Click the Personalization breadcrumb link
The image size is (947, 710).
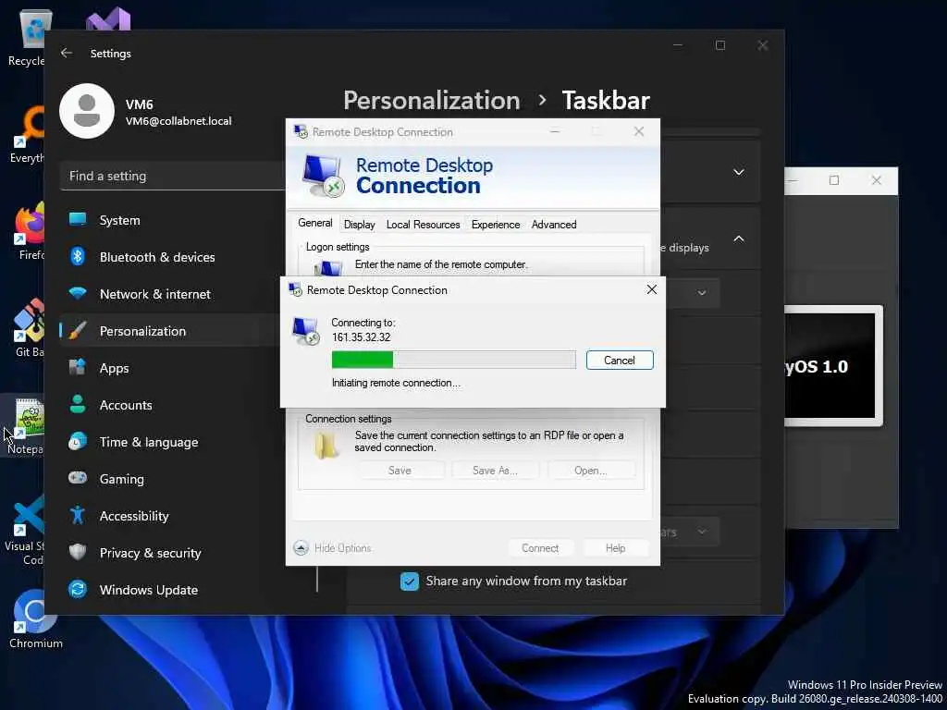coord(431,100)
